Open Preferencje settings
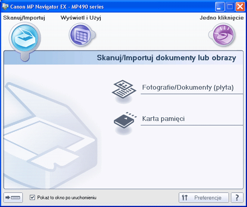Image resolution: width=247 pixels, height=207 pixels. pyautogui.click(x=204, y=197)
